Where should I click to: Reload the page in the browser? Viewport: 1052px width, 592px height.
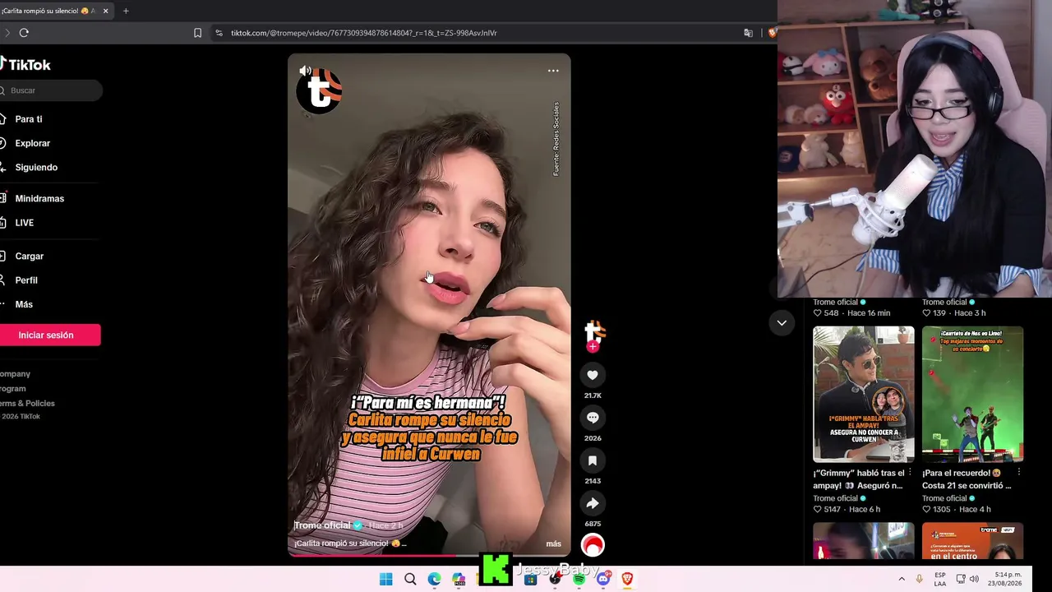click(x=24, y=33)
